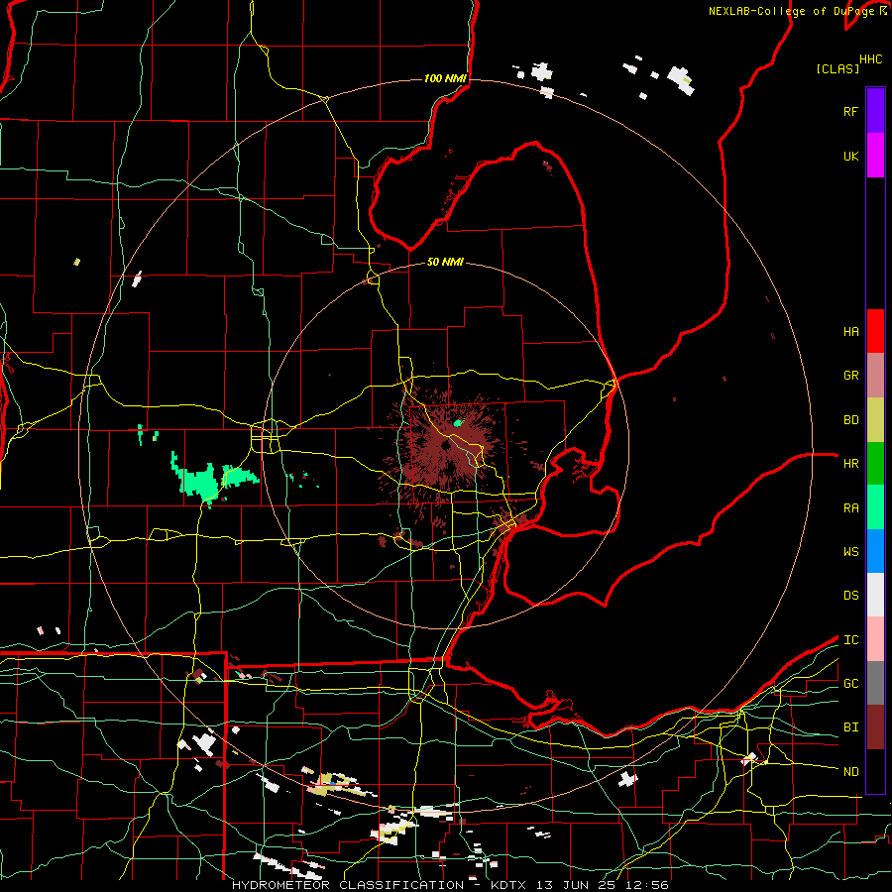Select the gray GC legend swatch
This screenshot has width=892, height=892.
tap(875, 683)
